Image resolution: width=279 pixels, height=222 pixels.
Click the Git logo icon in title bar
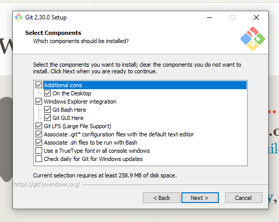coord(18,17)
